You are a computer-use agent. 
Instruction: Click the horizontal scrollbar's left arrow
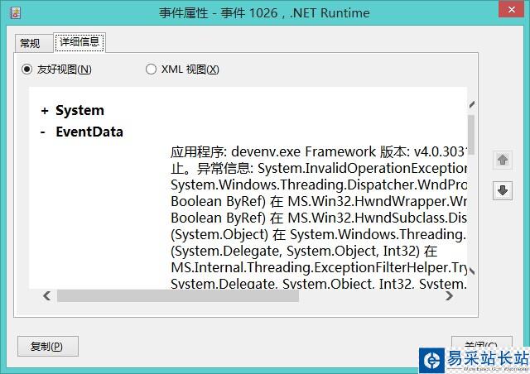coord(46,295)
